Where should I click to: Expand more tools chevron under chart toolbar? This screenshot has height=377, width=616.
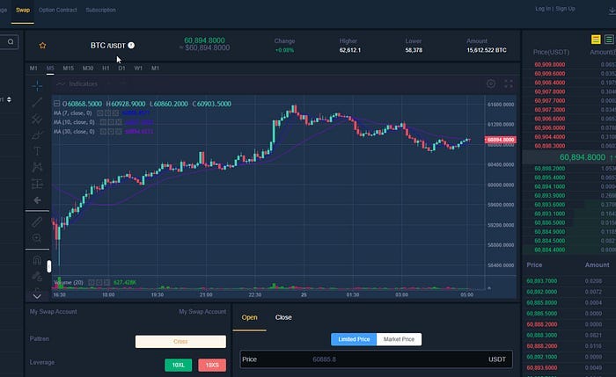tap(37, 296)
